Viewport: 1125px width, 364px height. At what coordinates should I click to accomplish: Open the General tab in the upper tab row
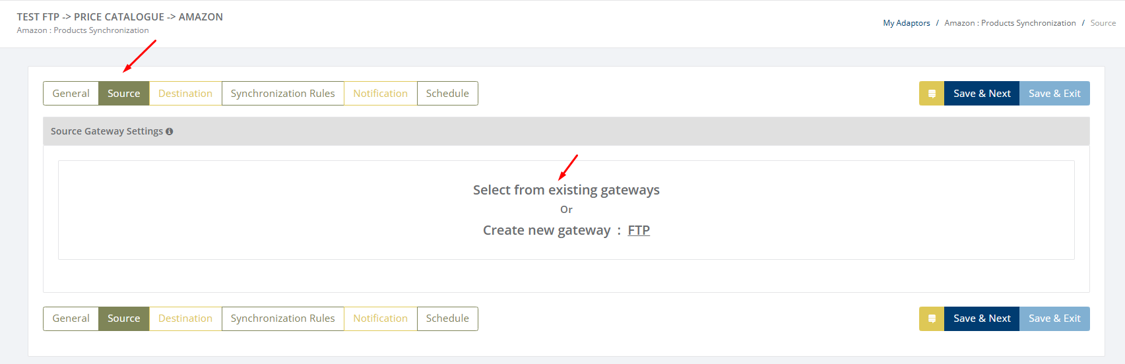tap(71, 94)
